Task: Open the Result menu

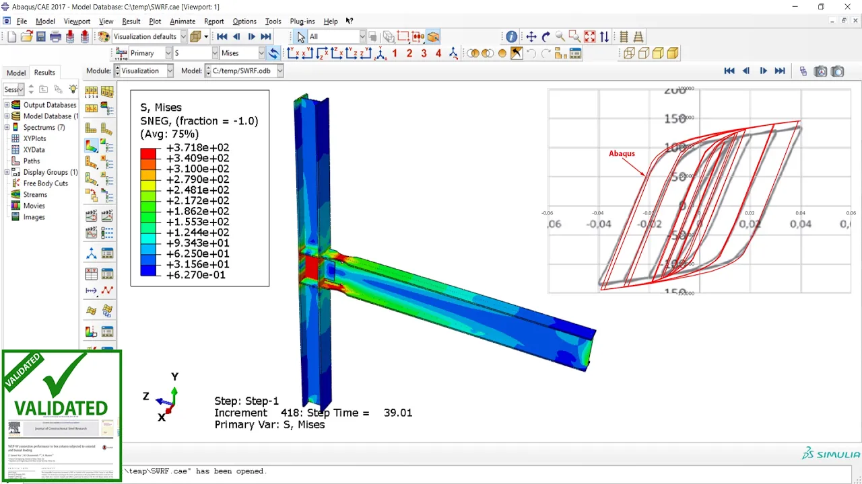Action: coord(131,21)
